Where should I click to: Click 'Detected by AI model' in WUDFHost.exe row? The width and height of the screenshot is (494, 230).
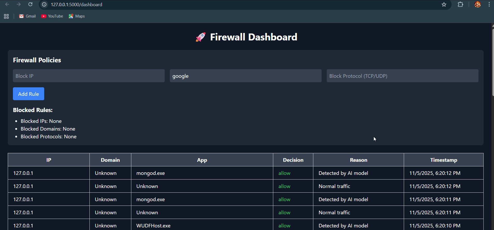click(x=343, y=226)
